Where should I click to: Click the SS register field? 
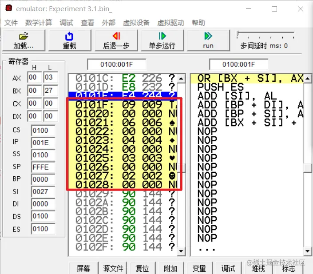(x=43, y=155)
